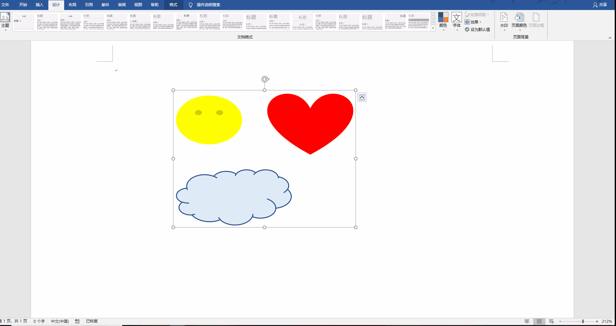Switch to web layout view
The image size is (616, 326).
[x=552, y=321]
